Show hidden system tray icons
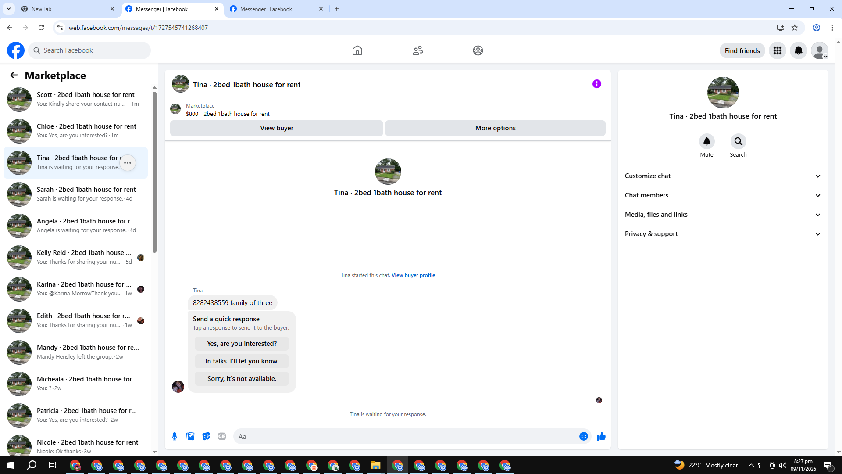Viewport: 842px width, 474px height. click(x=751, y=465)
